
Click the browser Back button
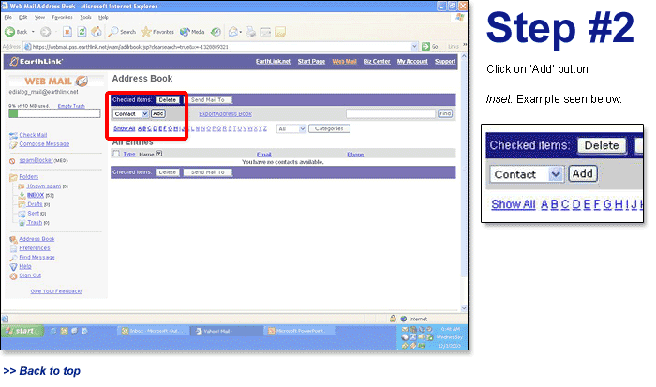(13, 32)
